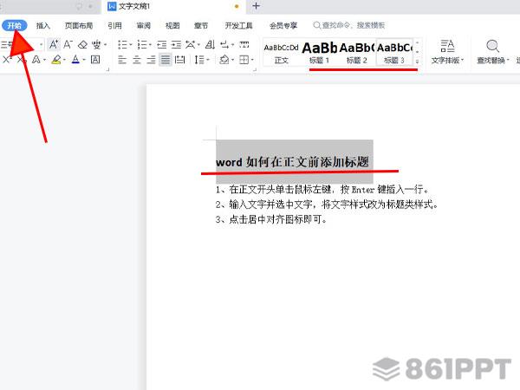Expand borders dropdown arrow
Screen dimensions: 520x390
click(252, 60)
